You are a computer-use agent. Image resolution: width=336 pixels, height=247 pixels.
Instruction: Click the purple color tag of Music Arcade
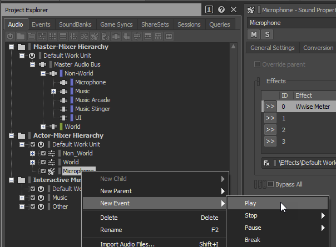pyautogui.click(x=72, y=100)
